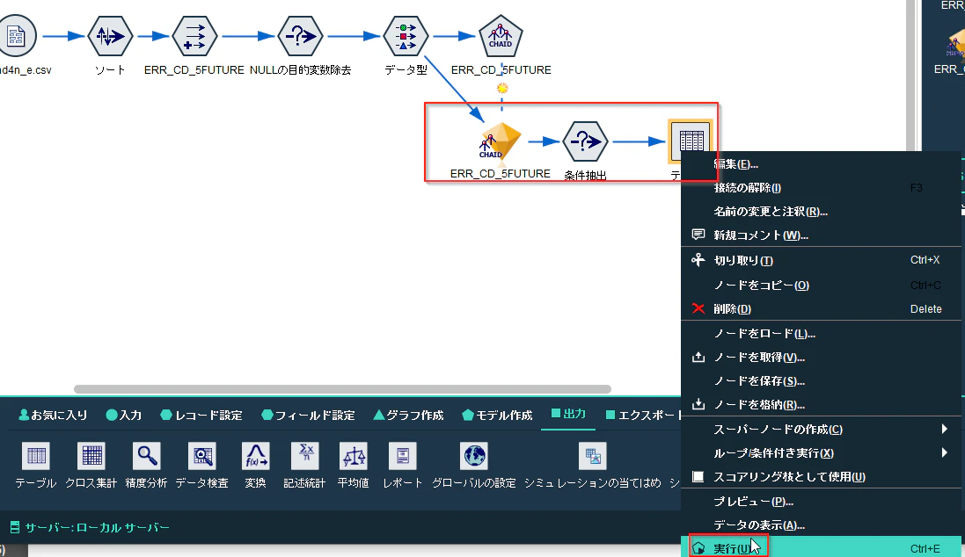
Task: Run node via 実行 menu entry
Action: click(821, 548)
